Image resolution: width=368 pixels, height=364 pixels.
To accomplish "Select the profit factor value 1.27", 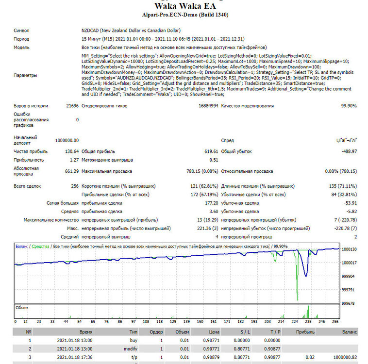I will tap(74, 160).
